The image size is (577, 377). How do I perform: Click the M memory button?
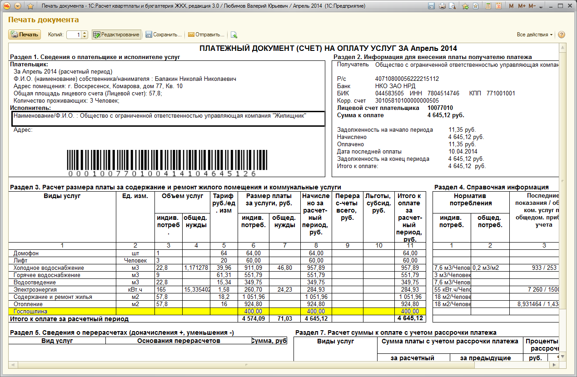512,6
